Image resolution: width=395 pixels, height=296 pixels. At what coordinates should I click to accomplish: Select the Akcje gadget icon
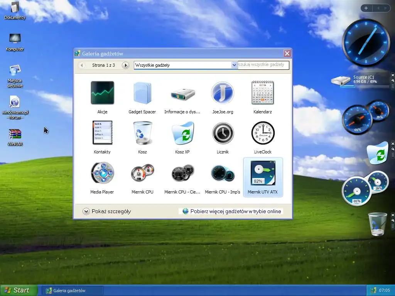(102, 92)
